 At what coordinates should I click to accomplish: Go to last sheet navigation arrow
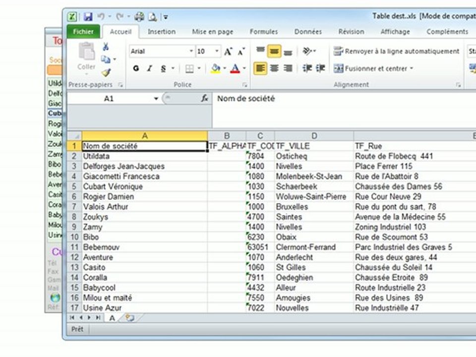(x=98, y=317)
